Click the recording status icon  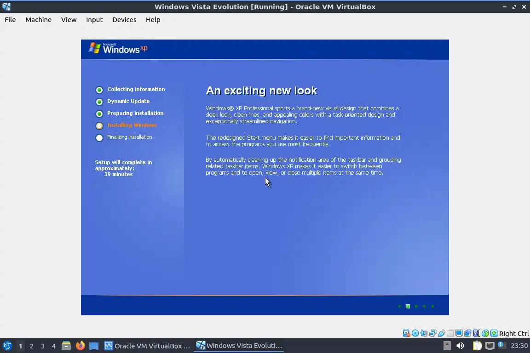pyautogui.click(x=468, y=333)
